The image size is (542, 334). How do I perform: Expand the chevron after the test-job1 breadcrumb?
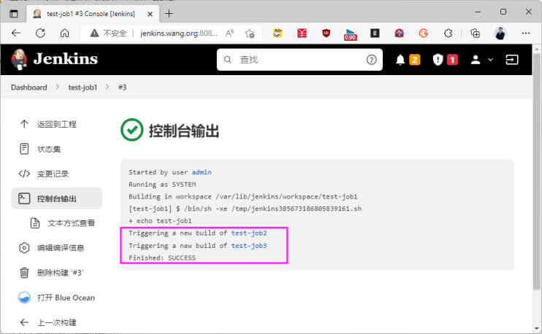tap(107, 87)
